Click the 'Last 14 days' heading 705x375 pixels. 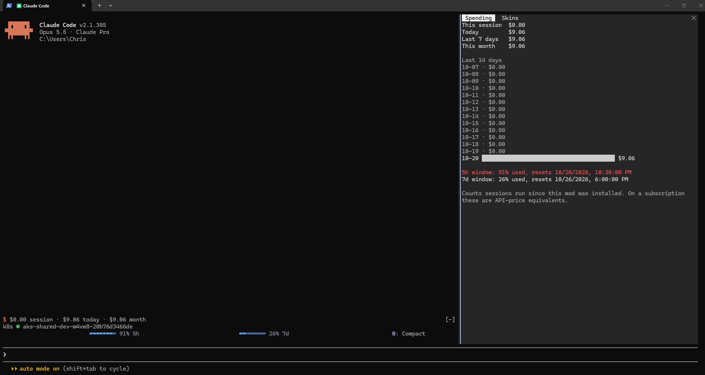tap(481, 60)
